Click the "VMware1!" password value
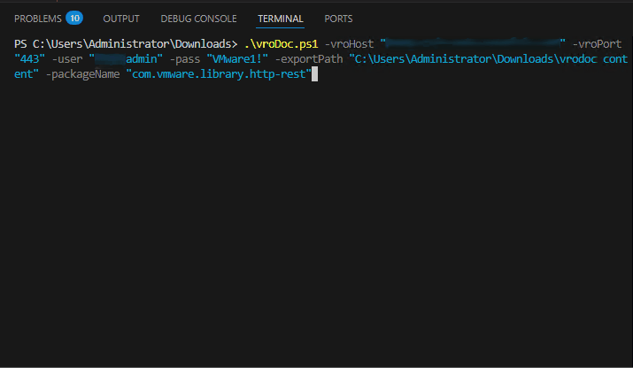The height and width of the screenshot is (368, 633). (x=237, y=59)
